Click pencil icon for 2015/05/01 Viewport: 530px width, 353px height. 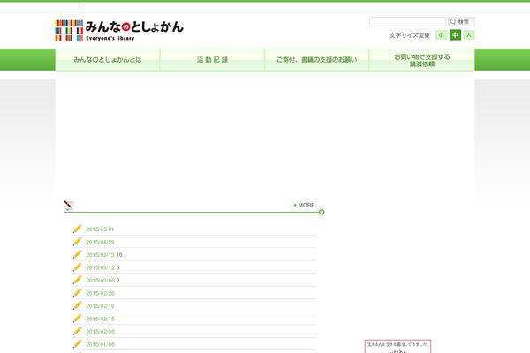77,229
